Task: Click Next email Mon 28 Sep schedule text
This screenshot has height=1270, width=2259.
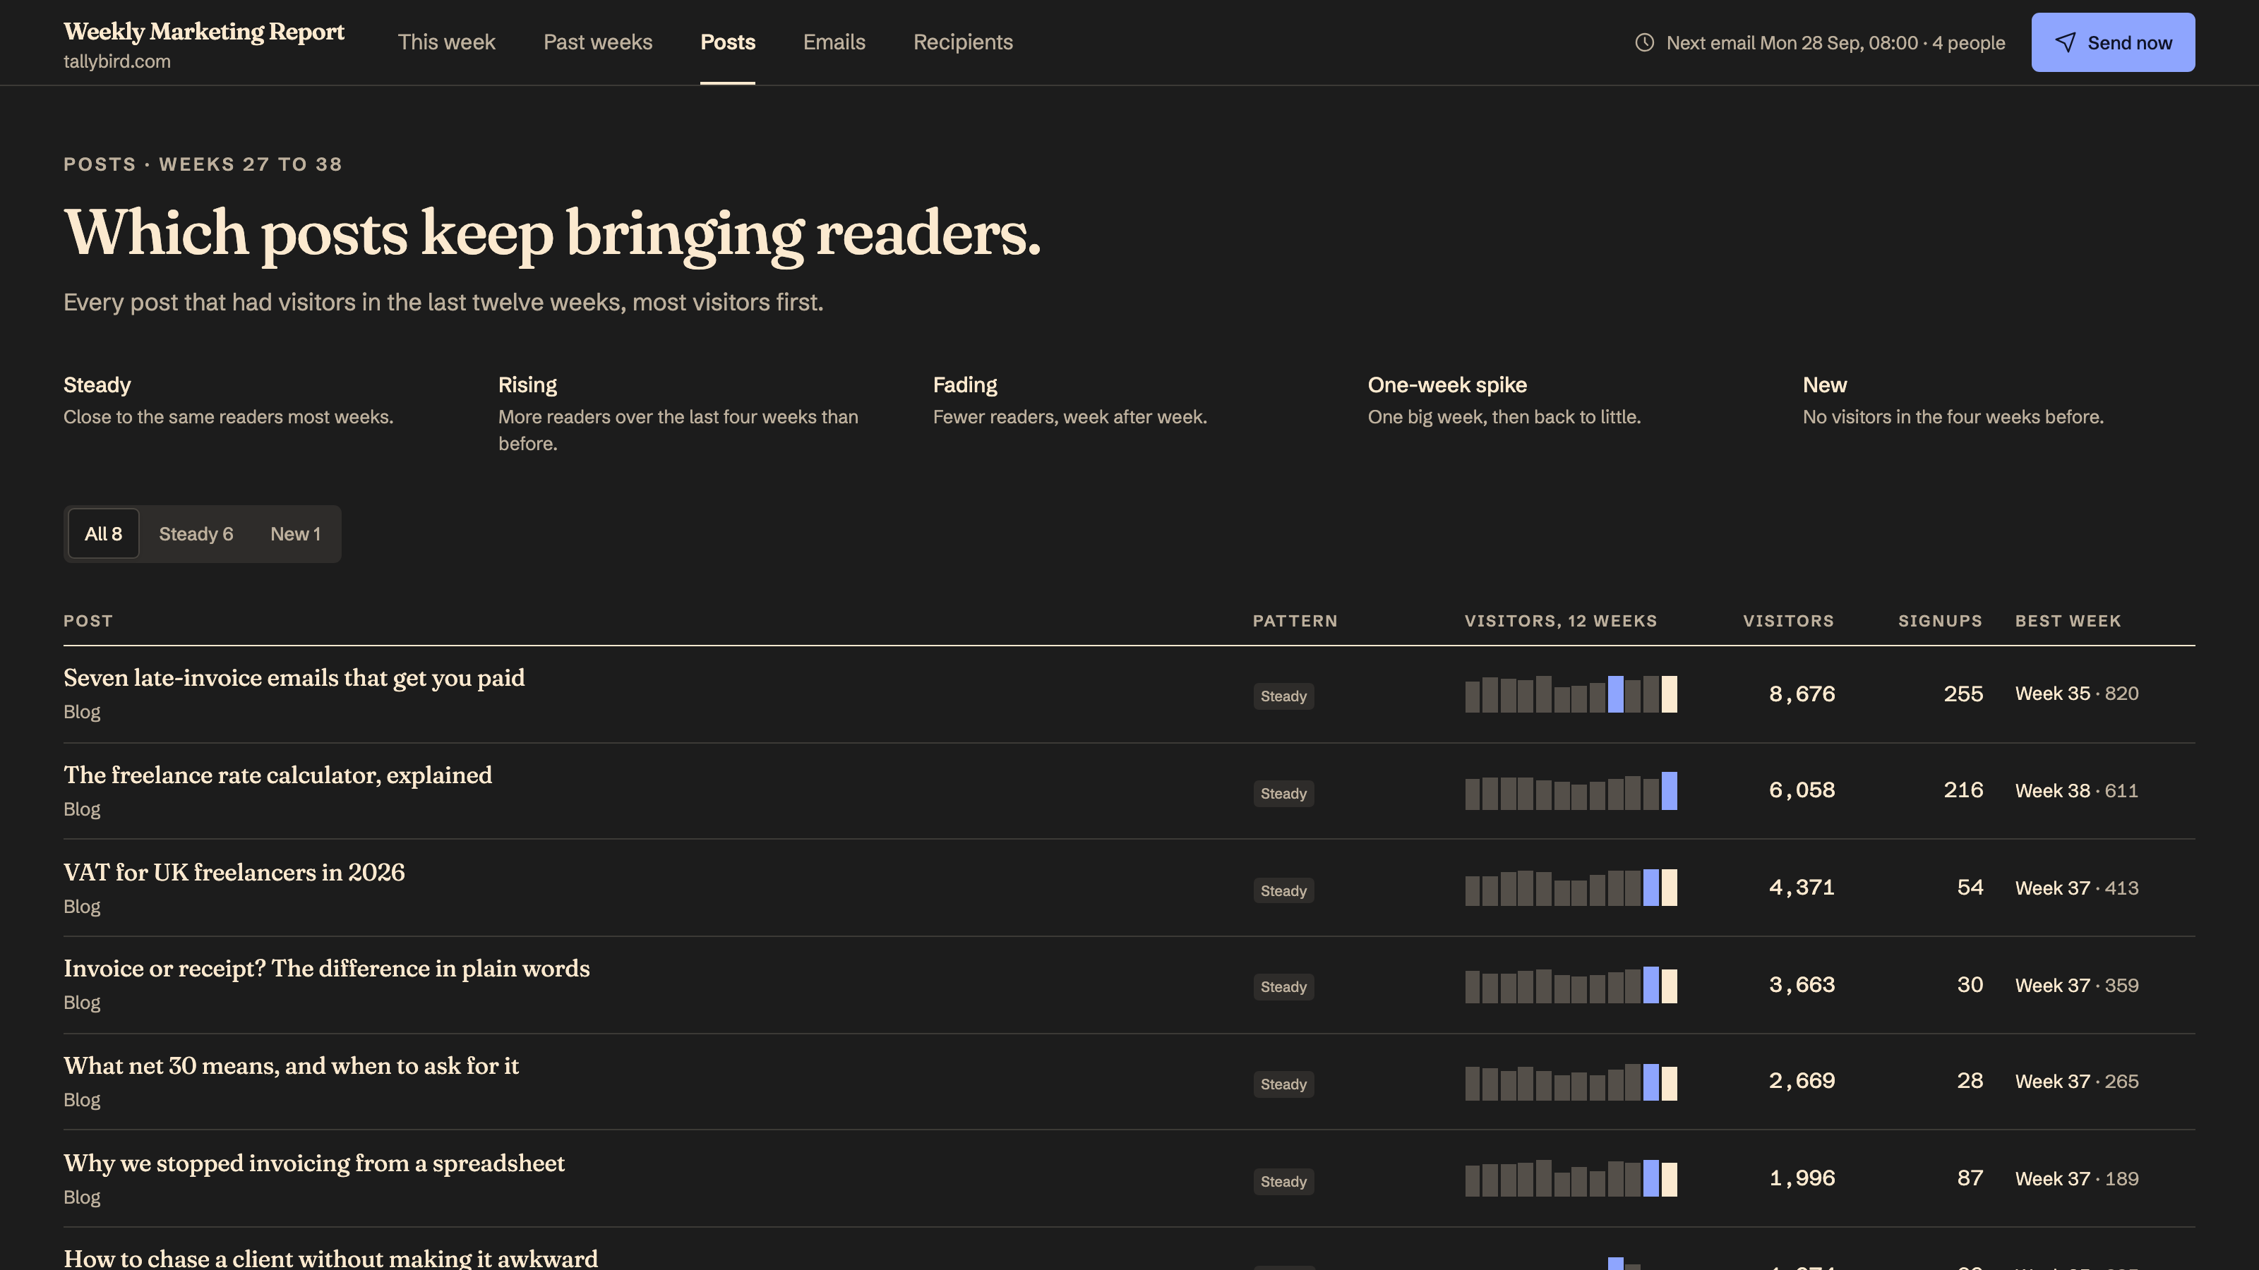Action: pyautogui.click(x=1835, y=43)
